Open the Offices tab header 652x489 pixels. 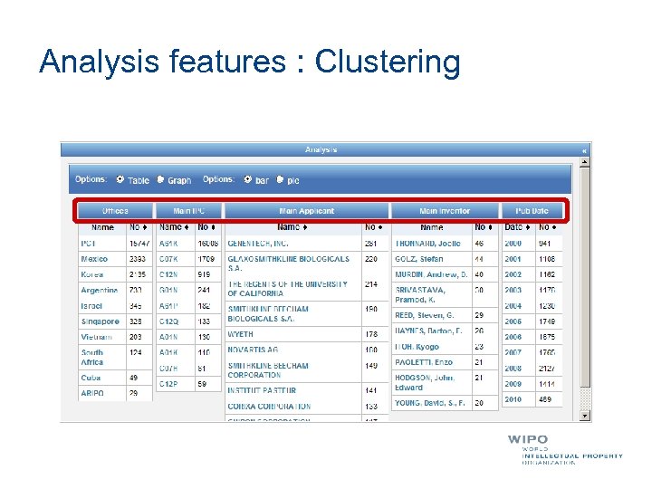click(x=115, y=211)
